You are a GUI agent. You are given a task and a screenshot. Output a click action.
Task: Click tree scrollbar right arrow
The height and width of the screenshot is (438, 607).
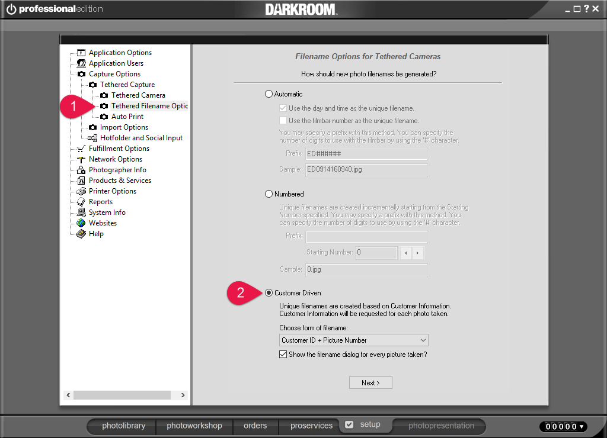[183, 395]
